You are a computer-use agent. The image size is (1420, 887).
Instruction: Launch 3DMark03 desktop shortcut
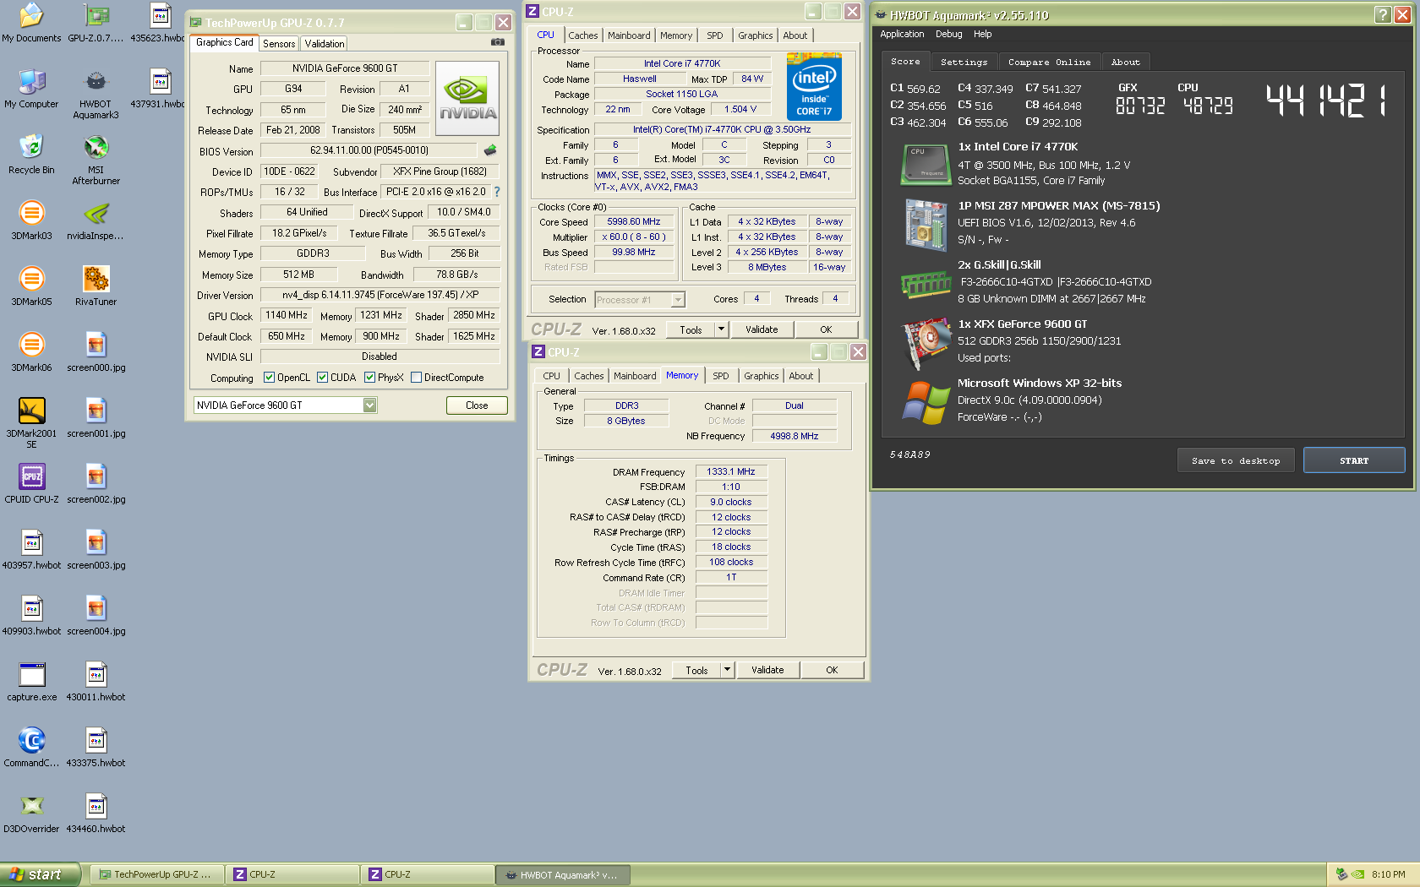[31, 220]
